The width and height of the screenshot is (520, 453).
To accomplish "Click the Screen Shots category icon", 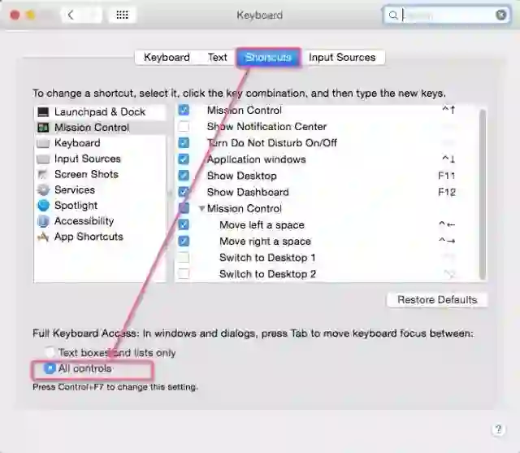I will pyautogui.click(x=43, y=174).
